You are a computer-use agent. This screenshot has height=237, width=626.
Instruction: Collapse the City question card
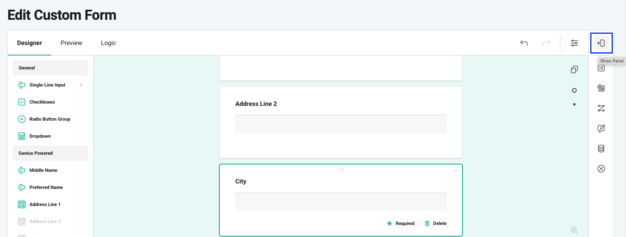(456, 171)
